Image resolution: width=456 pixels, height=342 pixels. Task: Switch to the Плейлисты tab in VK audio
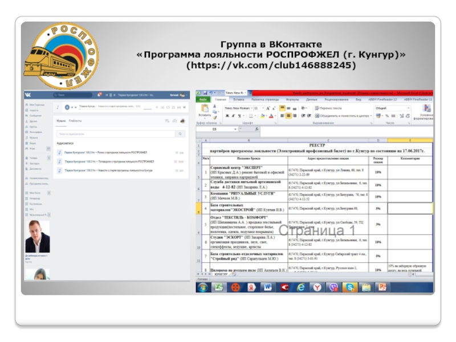click(75, 121)
